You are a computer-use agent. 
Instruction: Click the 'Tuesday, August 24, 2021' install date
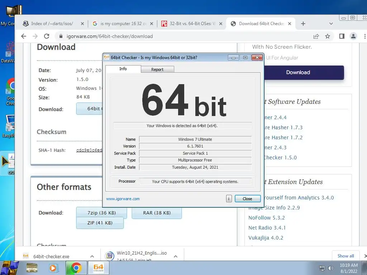point(195,167)
